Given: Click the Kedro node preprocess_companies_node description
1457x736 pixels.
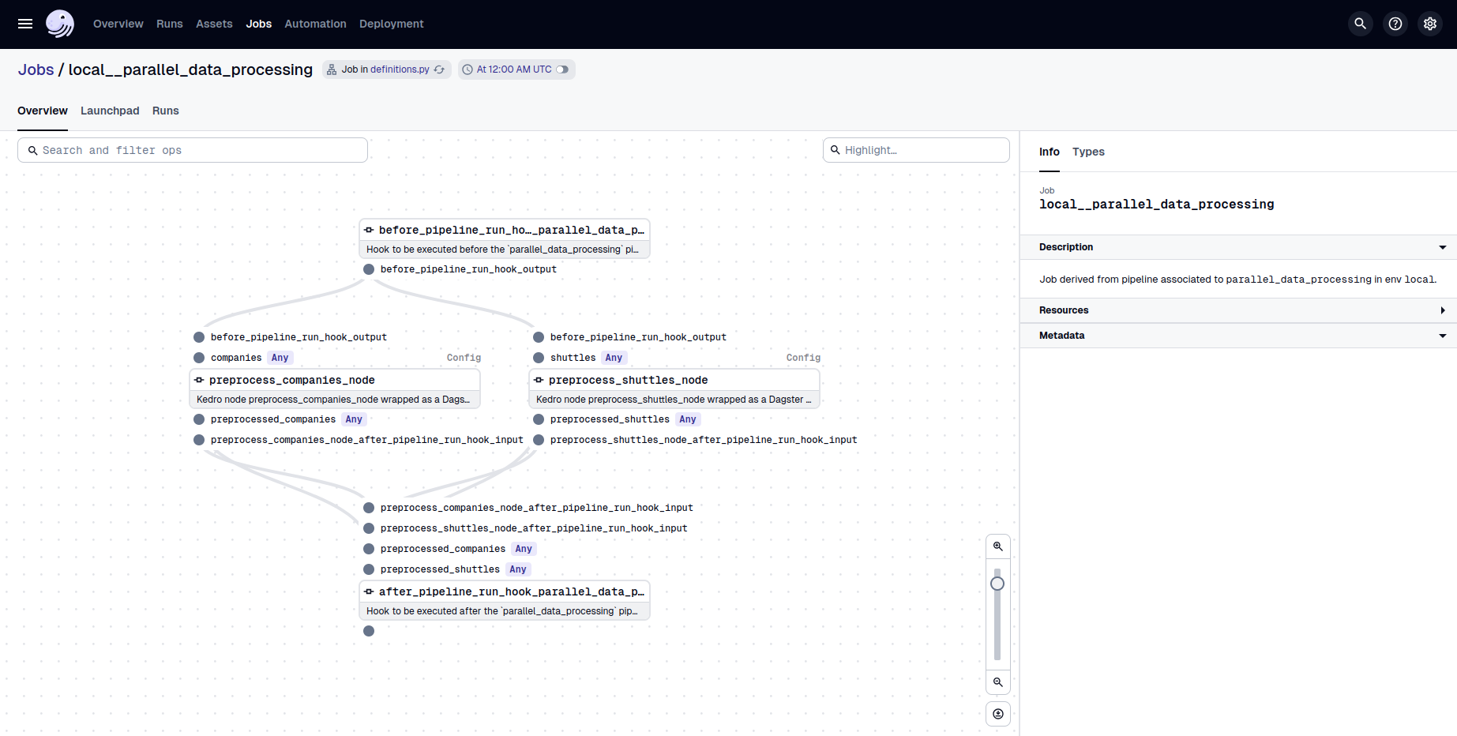Looking at the screenshot, I should tap(335, 400).
